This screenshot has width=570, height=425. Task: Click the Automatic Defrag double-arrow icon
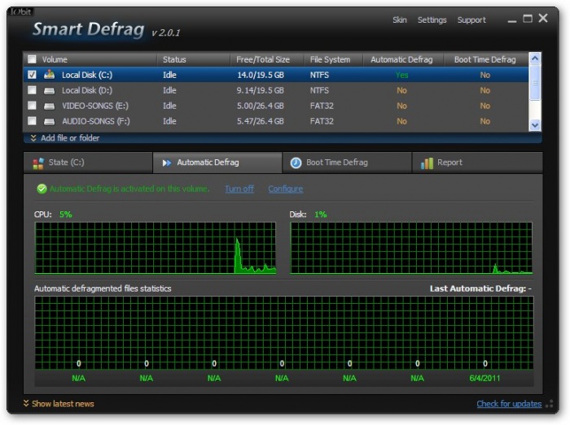pyautogui.click(x=167, y=163)
